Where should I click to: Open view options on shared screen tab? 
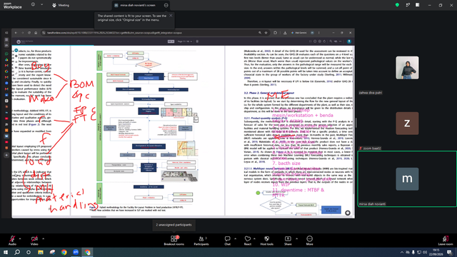(166, 5)
